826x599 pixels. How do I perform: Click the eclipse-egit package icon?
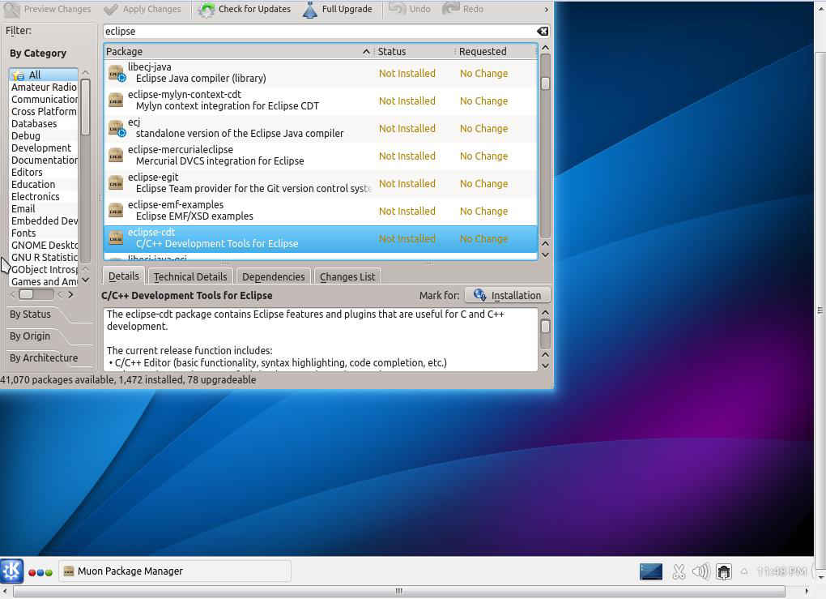tap(116, 183)
